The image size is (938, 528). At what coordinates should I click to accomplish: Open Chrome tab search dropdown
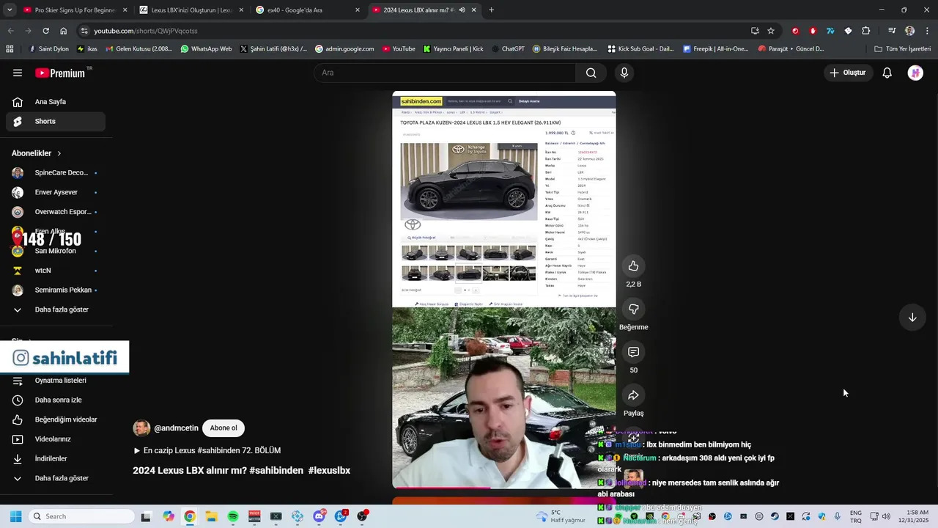click(10, 10)
